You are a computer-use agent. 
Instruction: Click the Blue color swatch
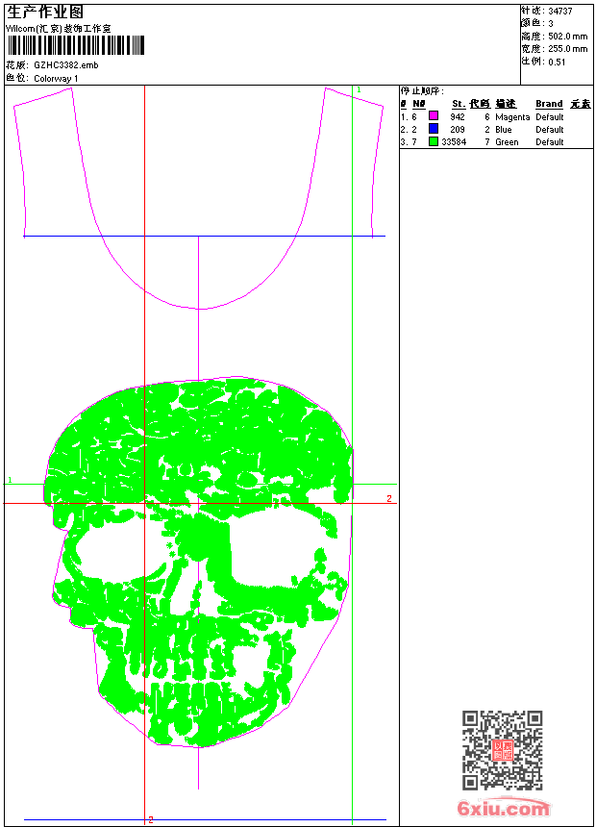point(434,129)
